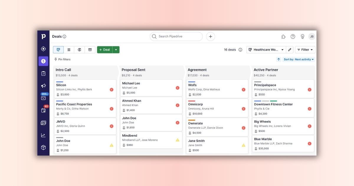Click overdue activity icon on Wolfs deal
The width and height of the screenshot is (354, 186).
pyautogui.click(x=244, y=90)
